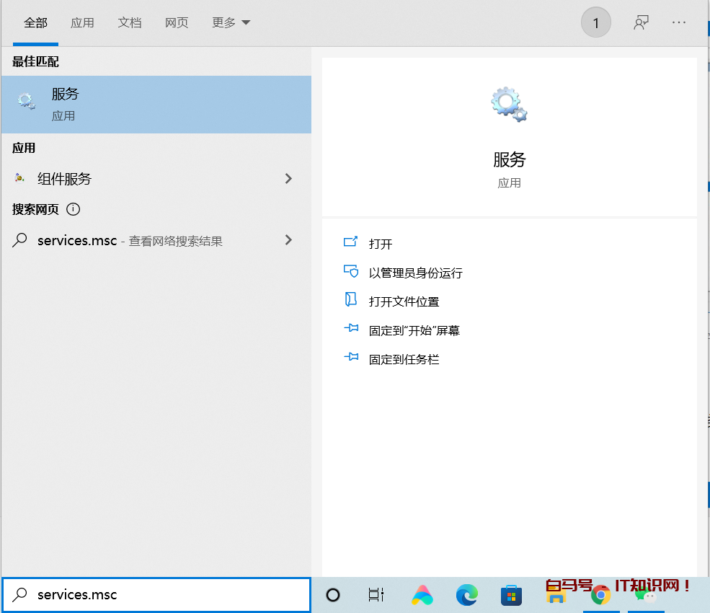The height and width of the screenshot is (613, 710).
Task: Click 打开 to launch Services
Action: pos(380,244)
